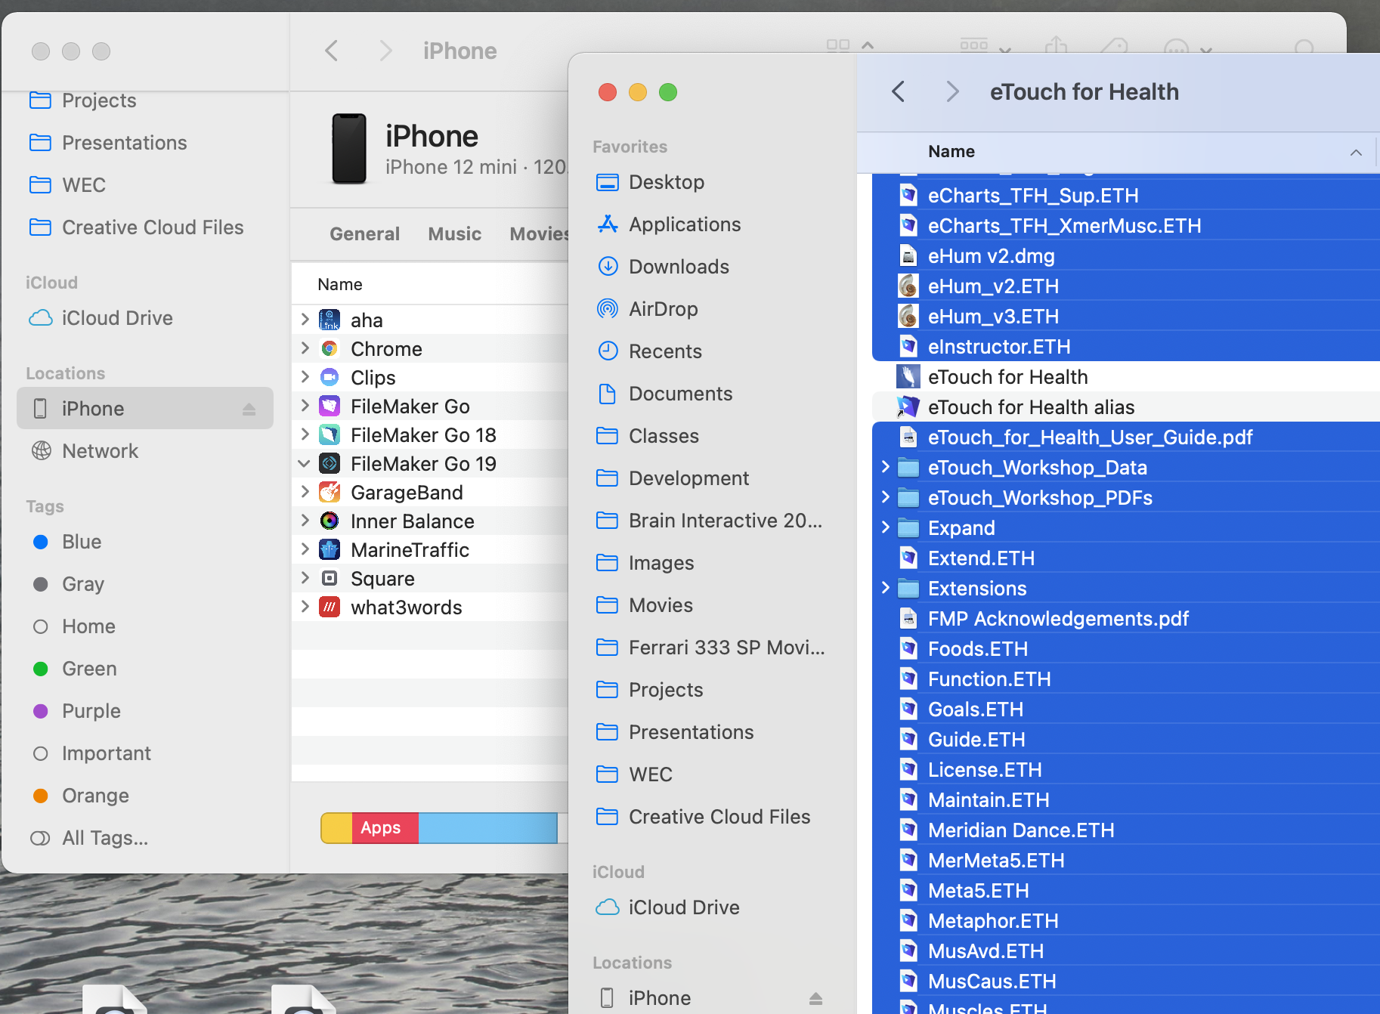
Task: Show All Tags in sidebar
Action: tap(89, 838)
